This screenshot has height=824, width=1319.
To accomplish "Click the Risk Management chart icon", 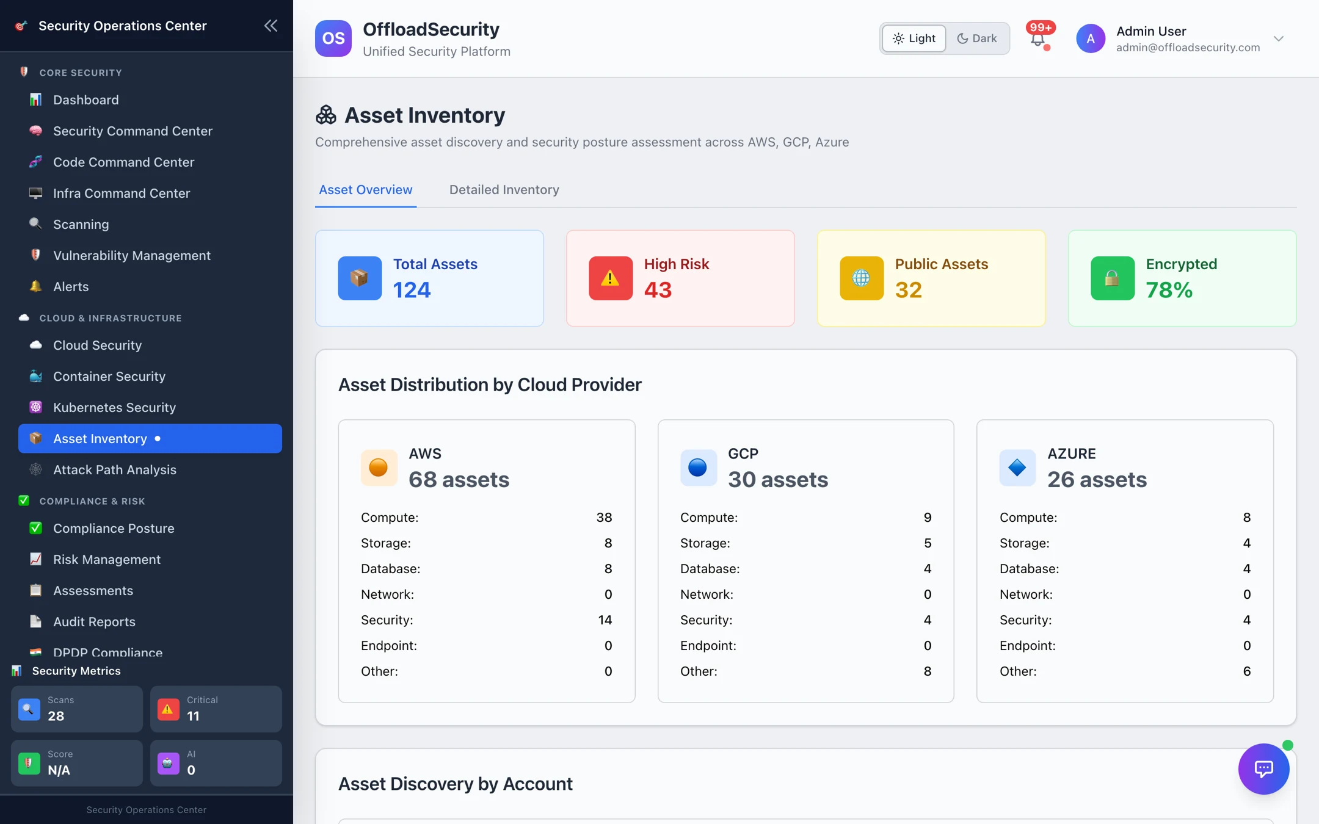I will point(35,558).
